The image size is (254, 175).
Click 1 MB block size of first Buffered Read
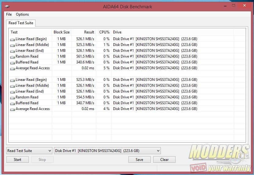coord(61,62)
